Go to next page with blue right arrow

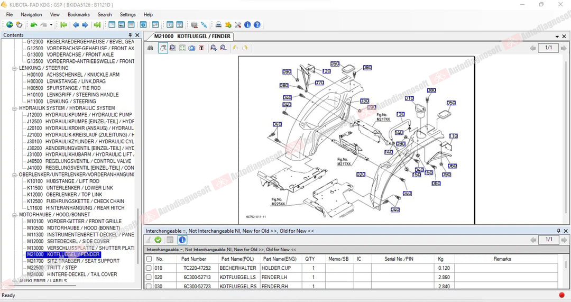(x=85, y=25)
